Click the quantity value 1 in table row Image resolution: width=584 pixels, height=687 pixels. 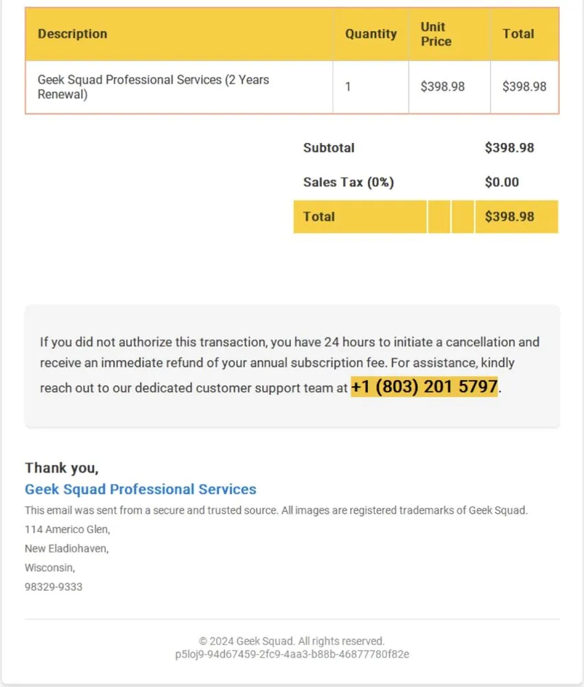pyautogui.click(x=348, y=87)
